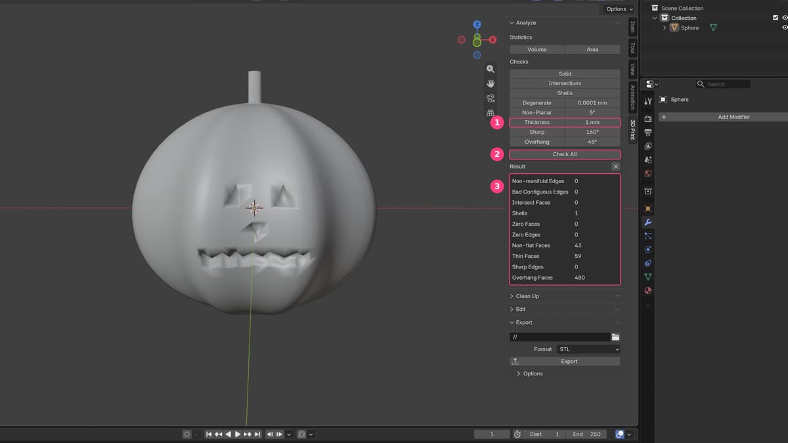788x443 pixels.
Task: Open the Object properties tab icon
Action: click(x=648, y=209)
